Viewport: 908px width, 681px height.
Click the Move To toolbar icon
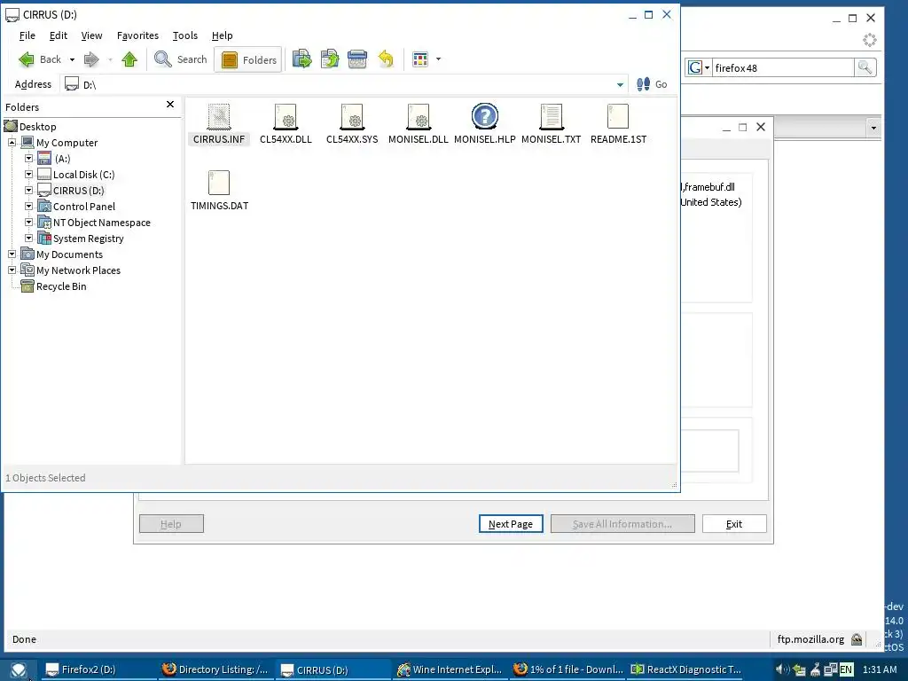coord(301,59)
